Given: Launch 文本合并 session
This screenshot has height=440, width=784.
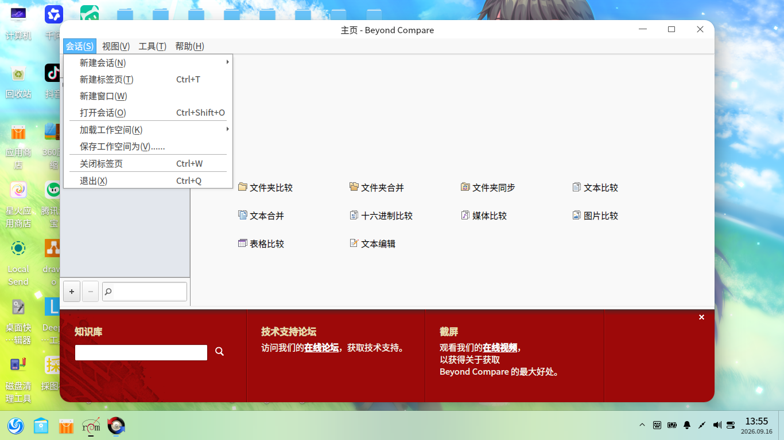Looking at the screenshot, I should [x=261, y=215].
